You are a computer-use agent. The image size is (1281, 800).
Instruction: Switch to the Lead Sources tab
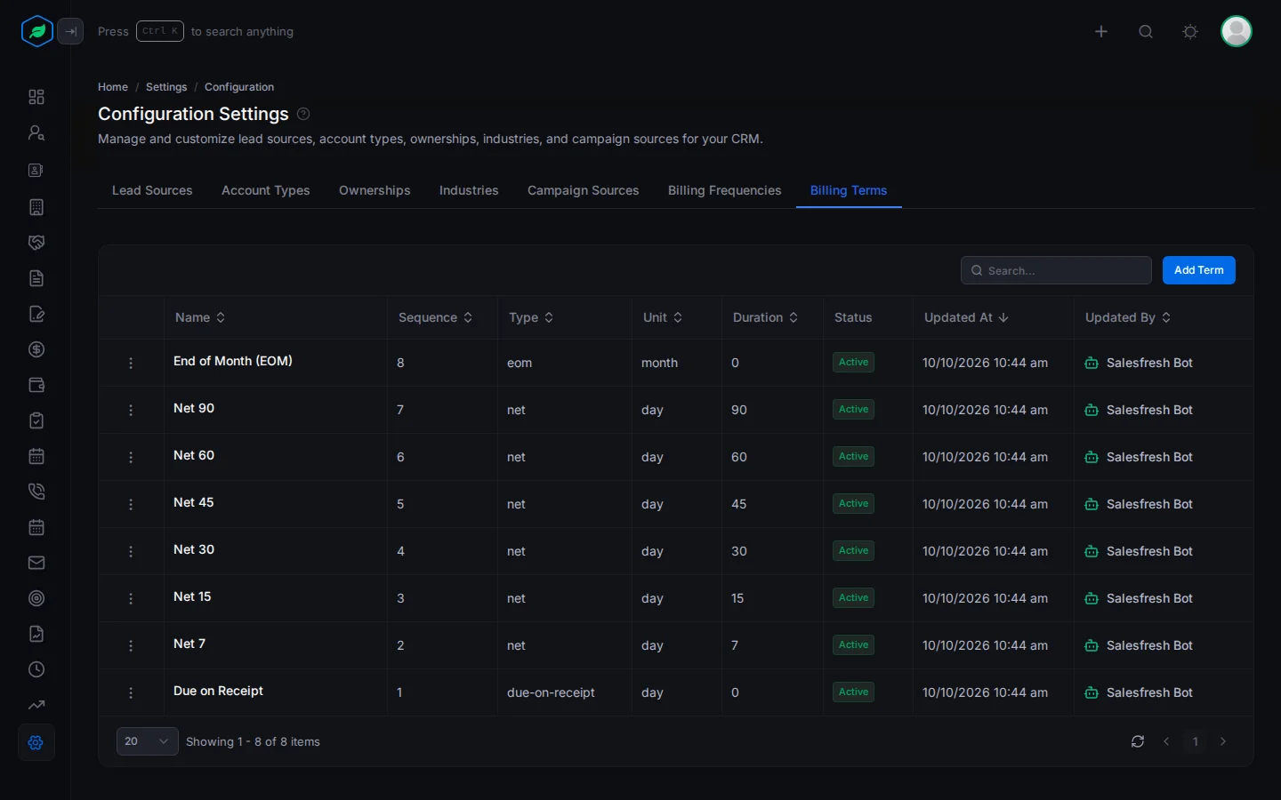pyautogui.click(x=152, y=190)
